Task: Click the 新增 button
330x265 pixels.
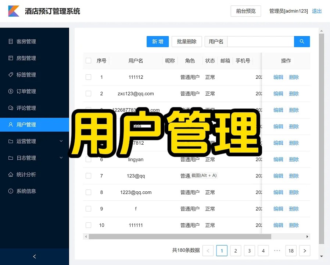Action: (x=158, y=42)
